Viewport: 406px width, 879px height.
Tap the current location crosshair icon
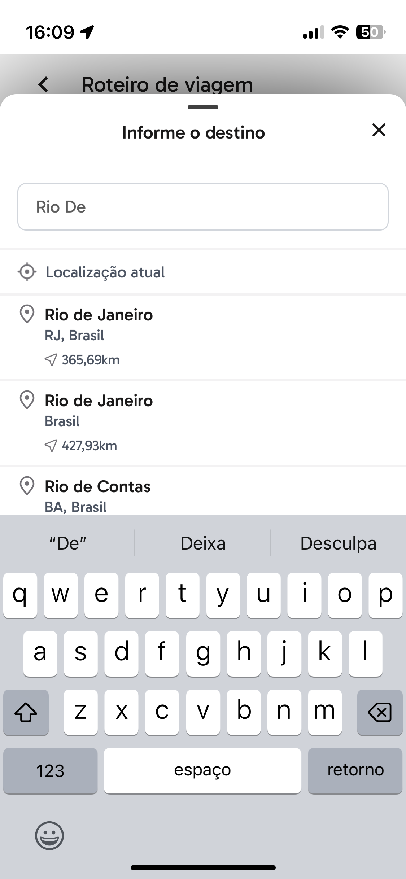click(x=27, y=272)
